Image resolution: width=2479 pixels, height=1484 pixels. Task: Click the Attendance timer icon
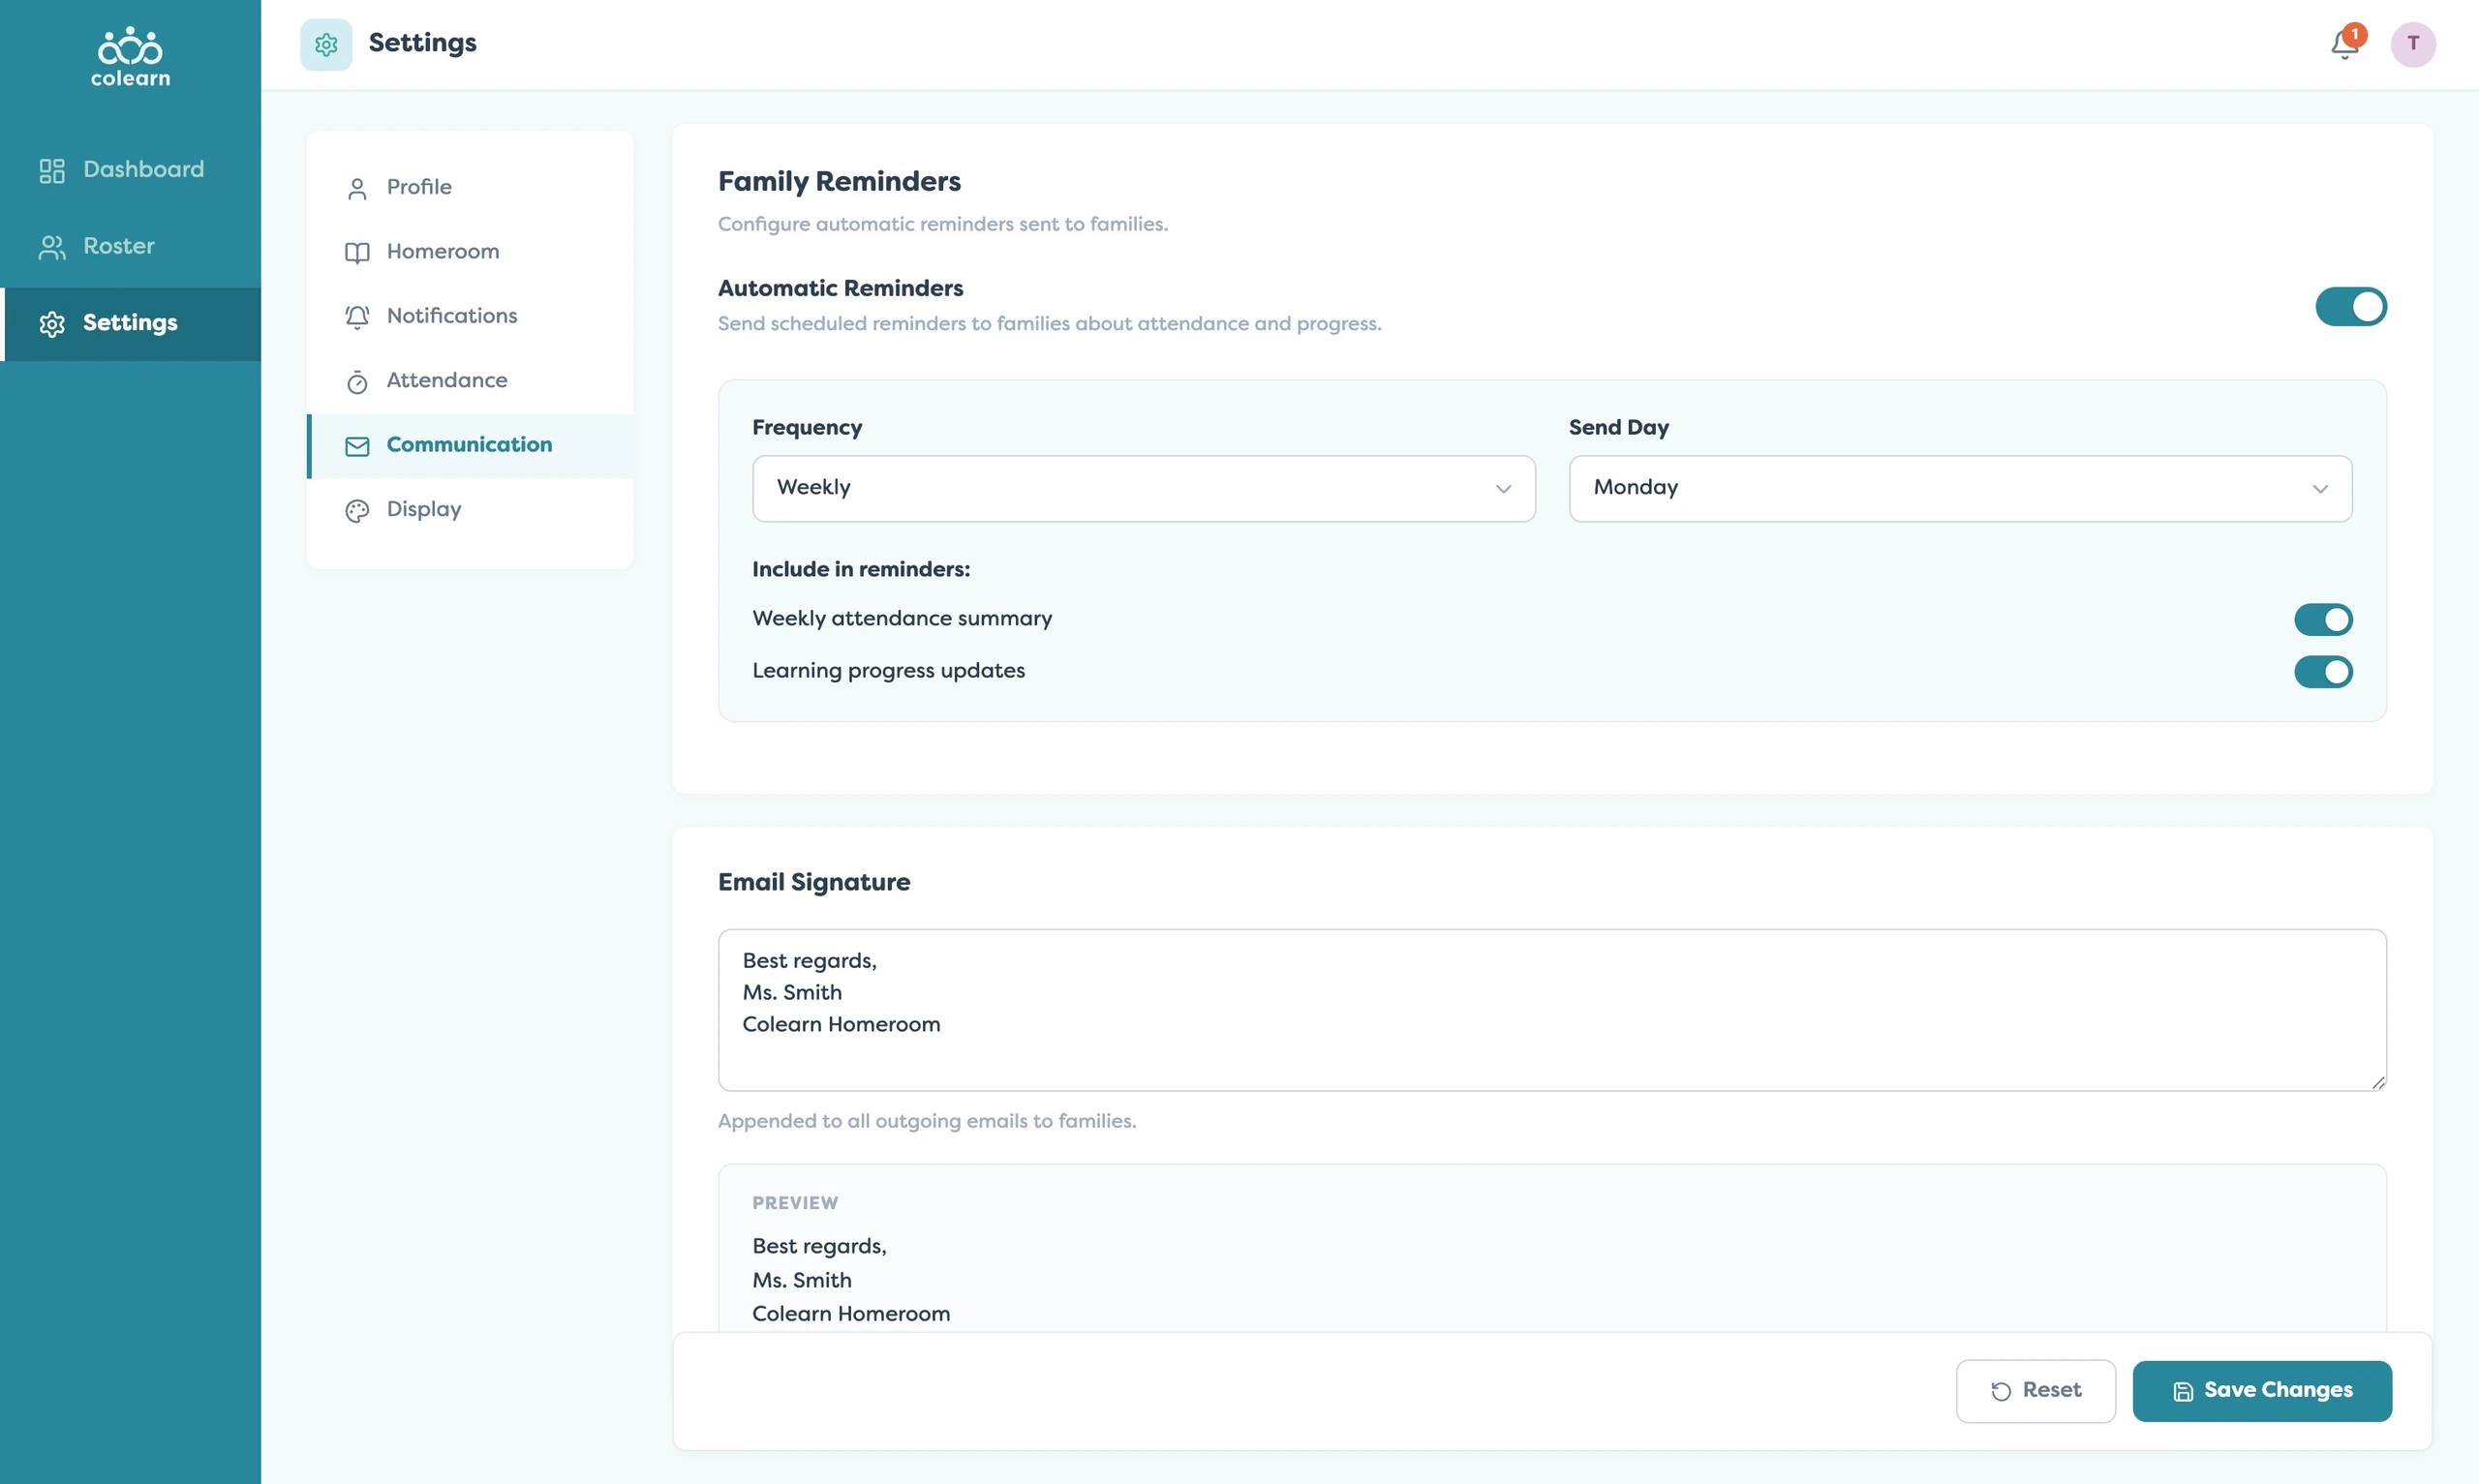pyautogui.click(x=357, y=381)
